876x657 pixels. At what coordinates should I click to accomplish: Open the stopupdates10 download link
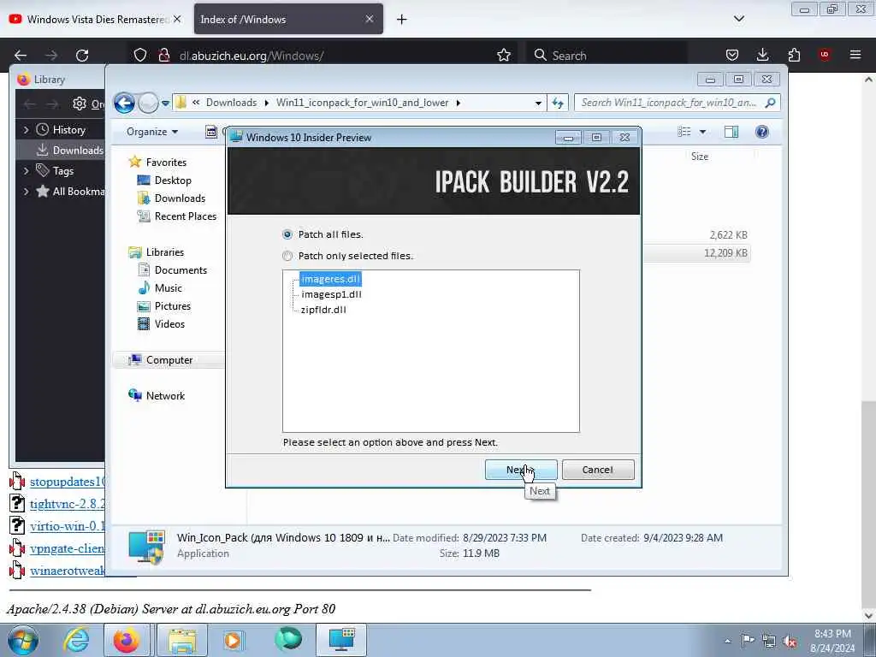[68, 482]
